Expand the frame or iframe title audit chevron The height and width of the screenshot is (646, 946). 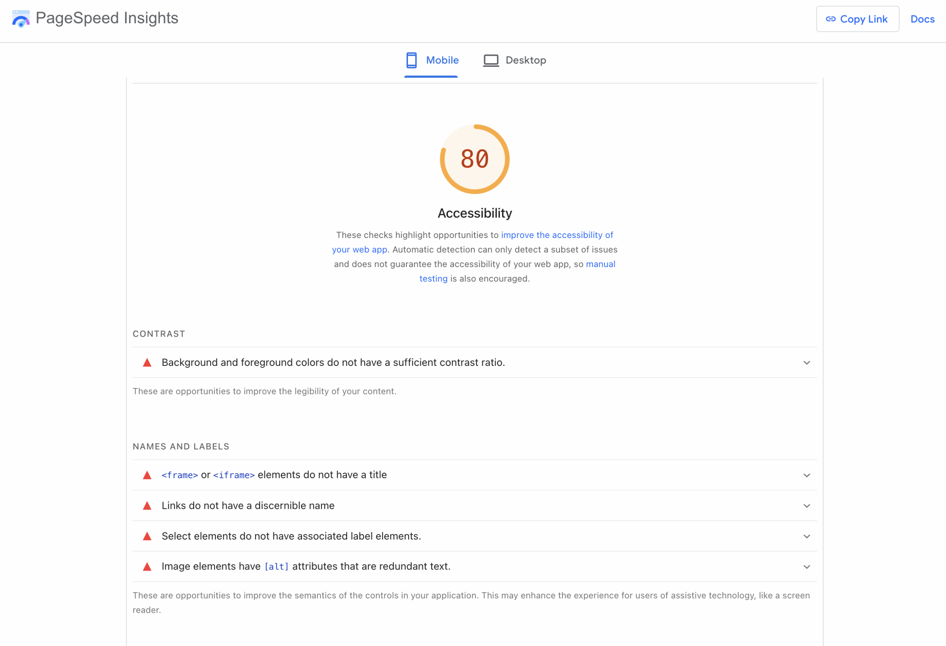click(x=806, y=475)
